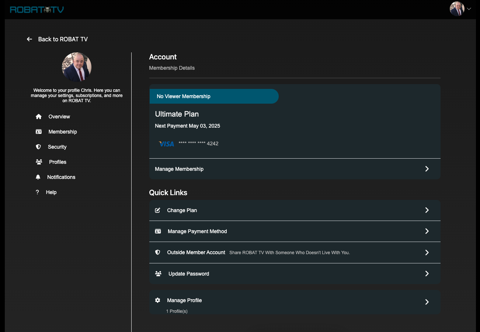The height and width of the screenshot is (332, 480).
Task: Open the user avatar in the top bar
Action: tap(457, 9)
